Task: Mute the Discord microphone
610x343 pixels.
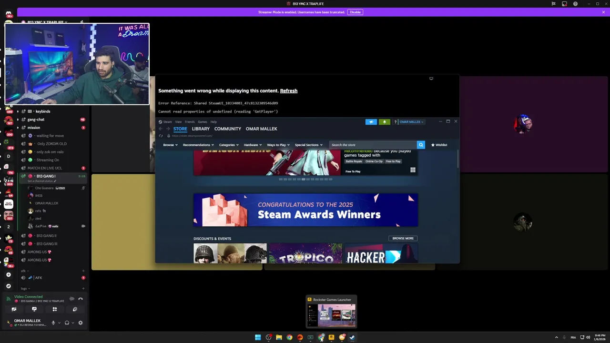Action: point(53,323)
